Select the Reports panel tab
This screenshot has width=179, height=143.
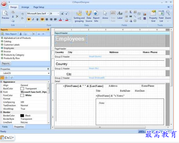(6, 63)
